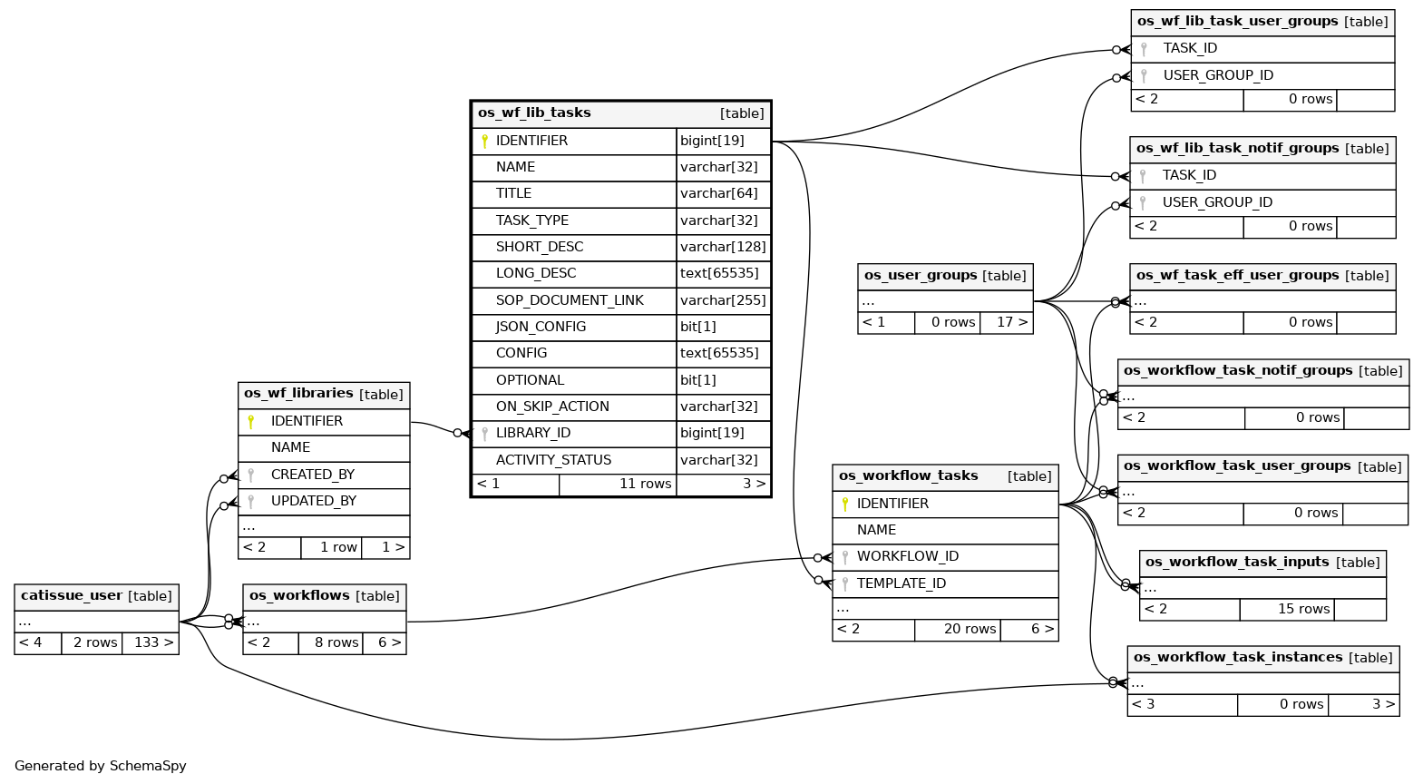Expand the ellipsis row in os_workflows
The image size is (1423, 784).
(325, 622)
